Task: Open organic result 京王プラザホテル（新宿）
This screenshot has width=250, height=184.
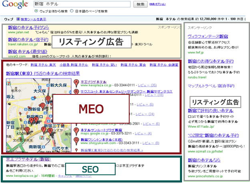Action: 29,159
